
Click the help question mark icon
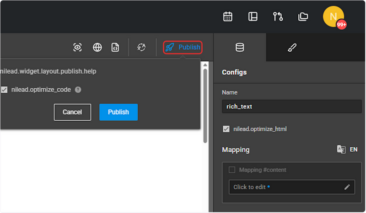tap(78, 90)
